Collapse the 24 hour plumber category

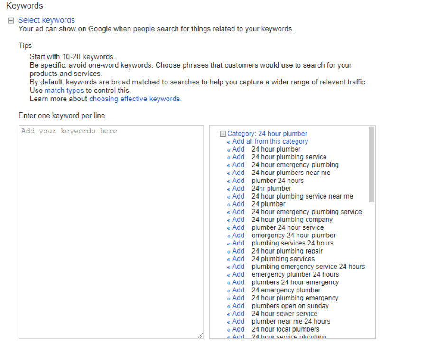223,134
